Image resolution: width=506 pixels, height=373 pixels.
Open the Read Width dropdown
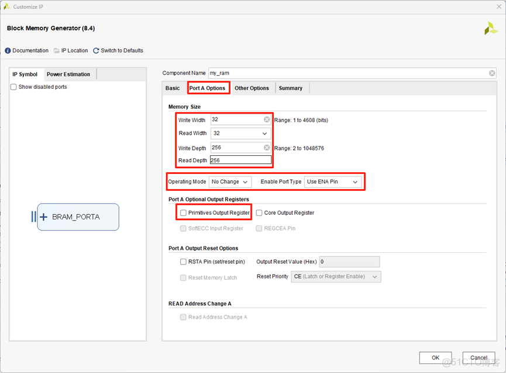click(x=241, y=134)
